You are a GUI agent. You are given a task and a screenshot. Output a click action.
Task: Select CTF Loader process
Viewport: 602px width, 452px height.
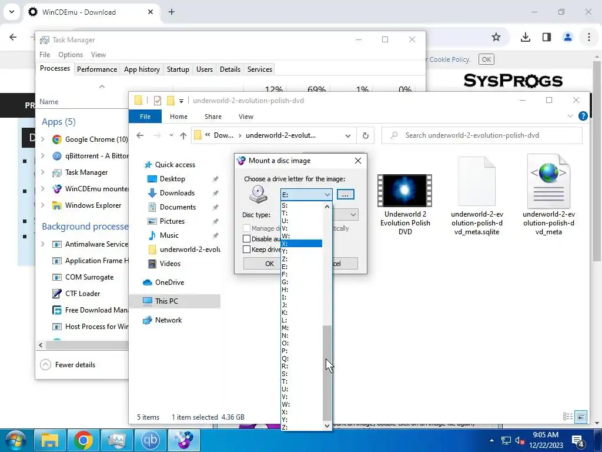[x=82, y=294]
